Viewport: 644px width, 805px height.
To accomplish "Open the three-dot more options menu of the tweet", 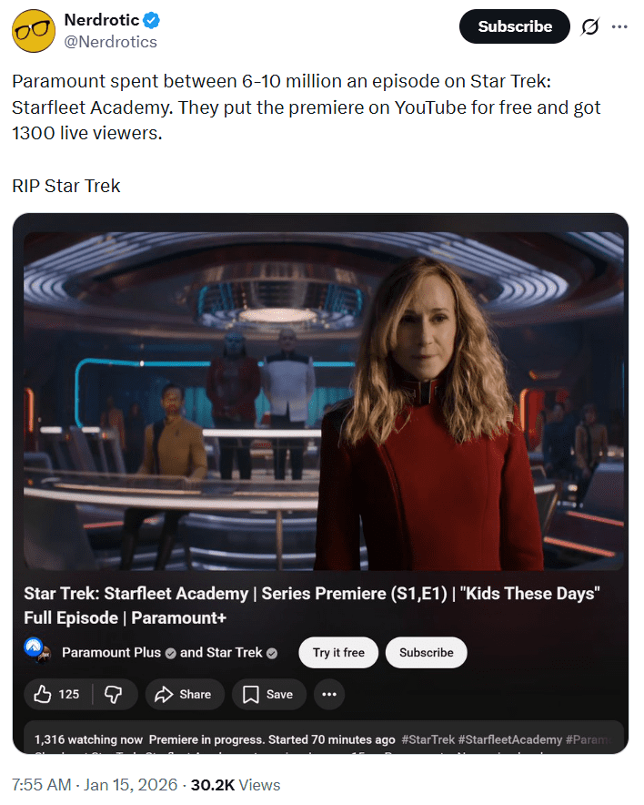I will [619, 26].
